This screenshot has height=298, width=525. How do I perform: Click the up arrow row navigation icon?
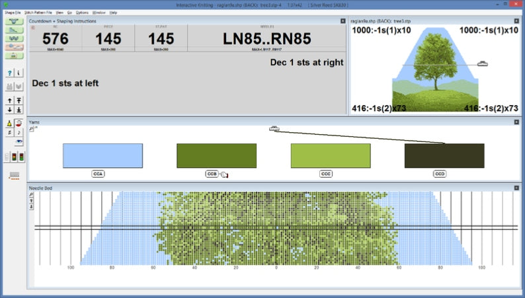(10, 100)
